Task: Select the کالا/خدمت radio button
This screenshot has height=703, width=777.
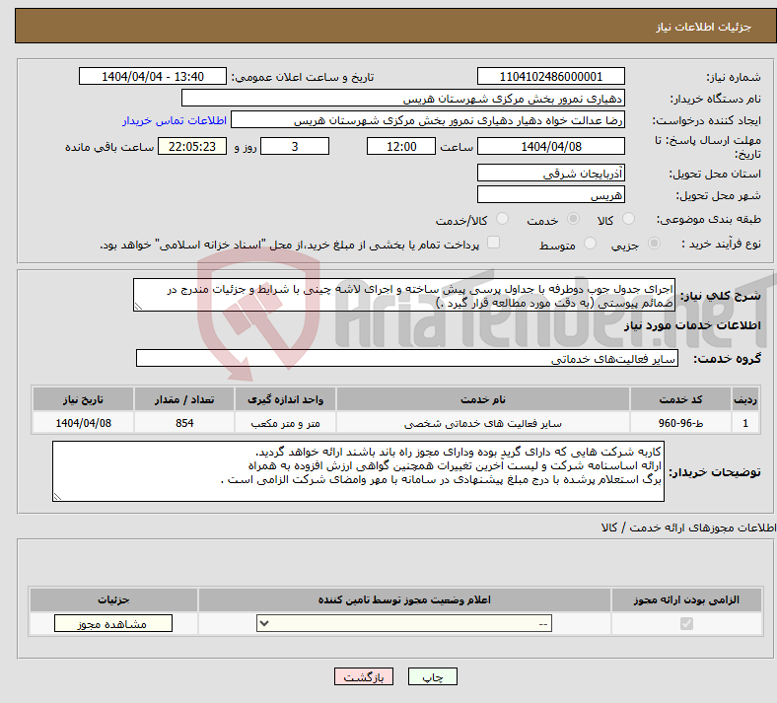Action: [502, 219]
